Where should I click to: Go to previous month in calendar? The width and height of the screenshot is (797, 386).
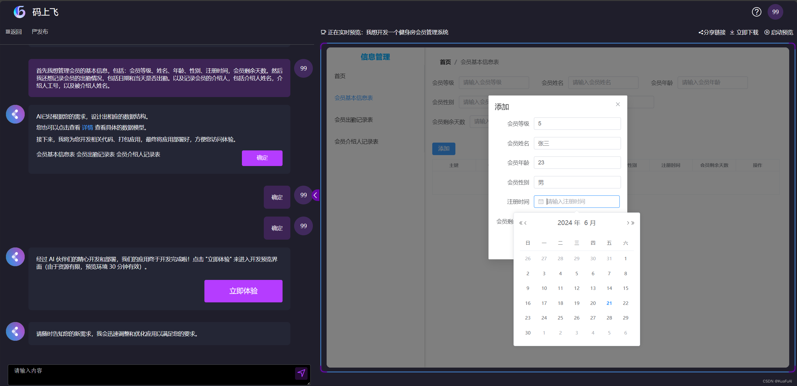click(526, 223)
